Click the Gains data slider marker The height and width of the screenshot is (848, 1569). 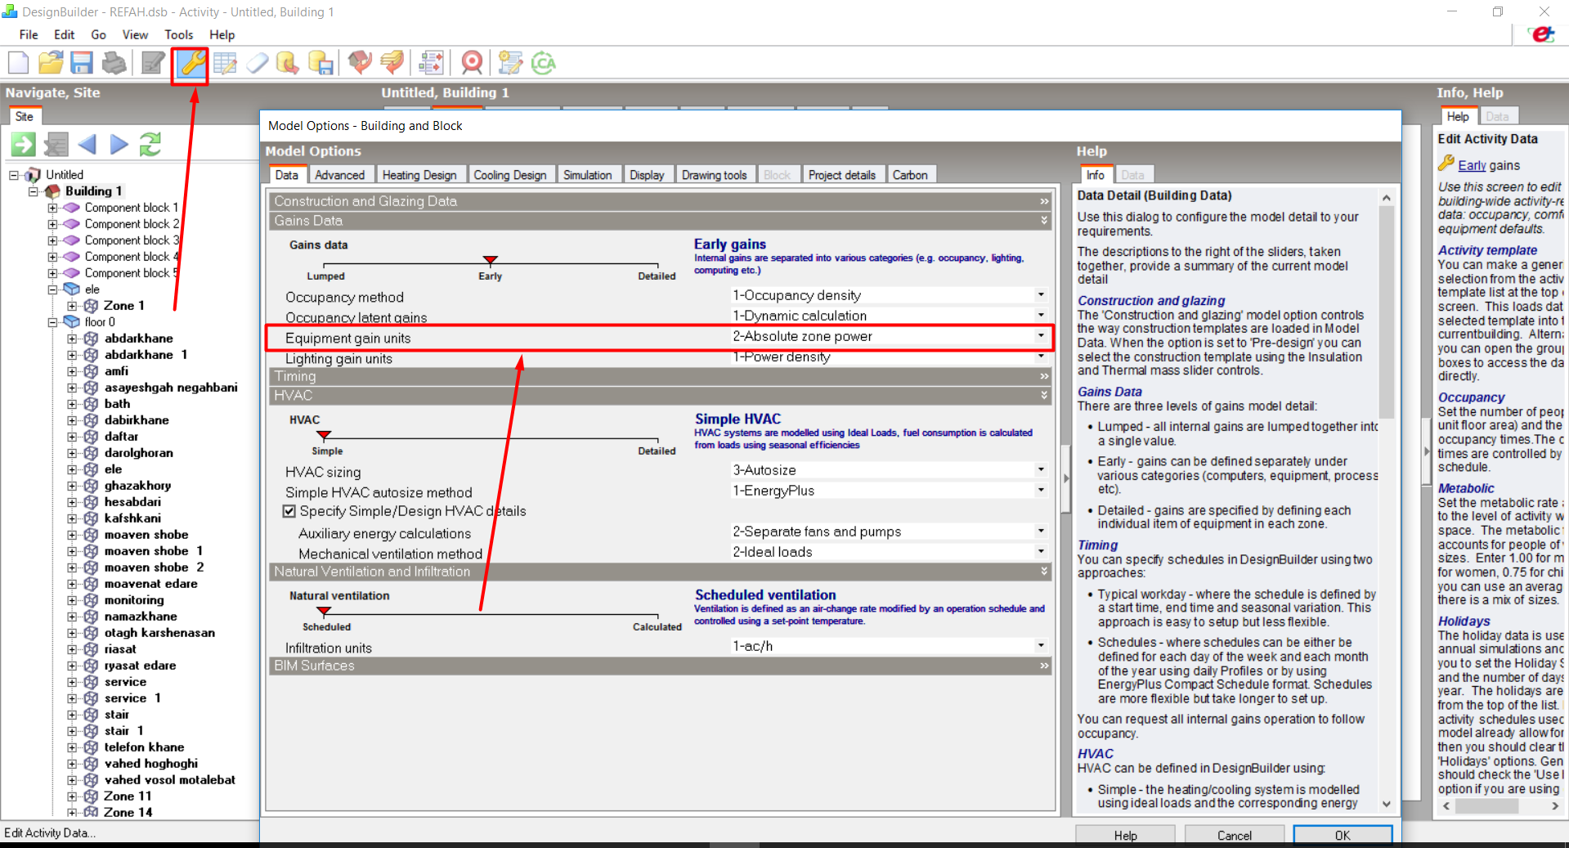click(x=491, y=261)
